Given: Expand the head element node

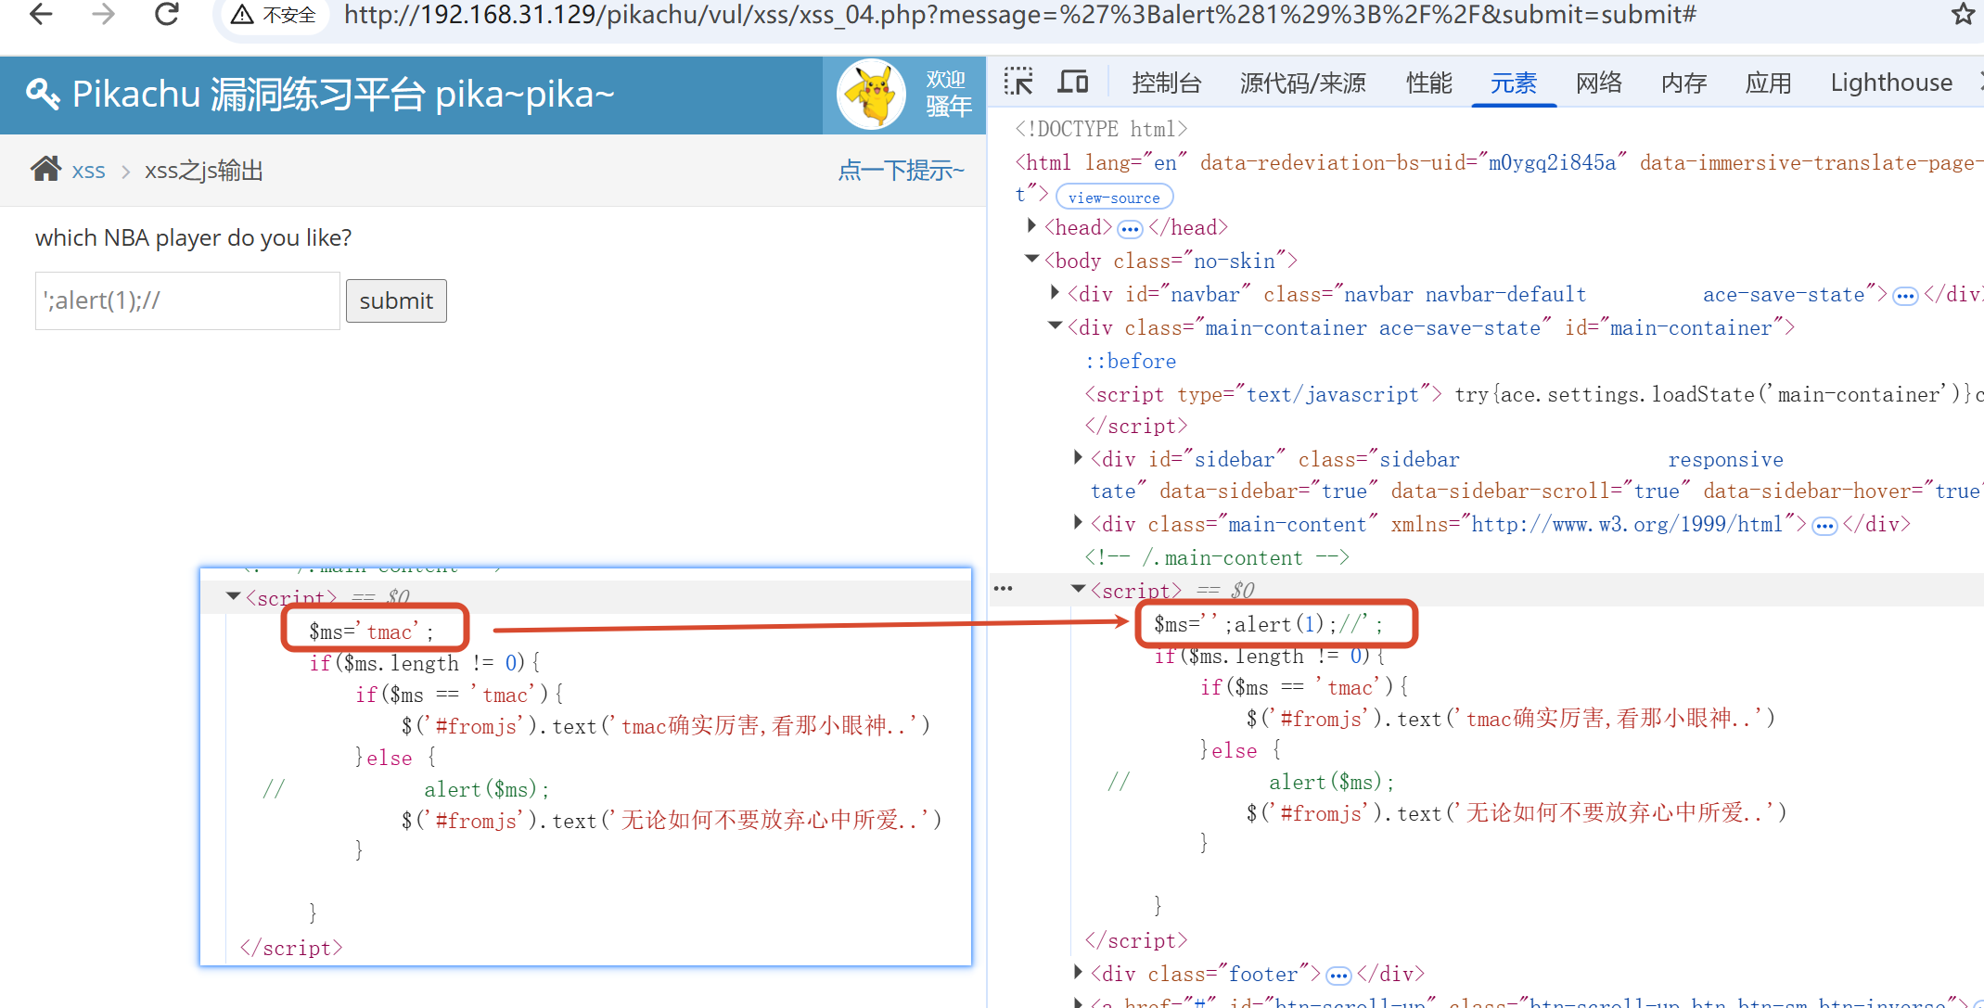Looking at the screenshot, I should [x=1031, y=225].
